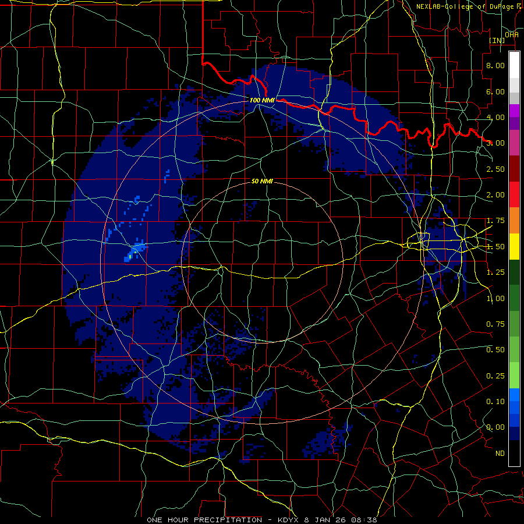Click the 8.00 legend value
The height and width of the screenshot is (524, 524).
[495, 65]
